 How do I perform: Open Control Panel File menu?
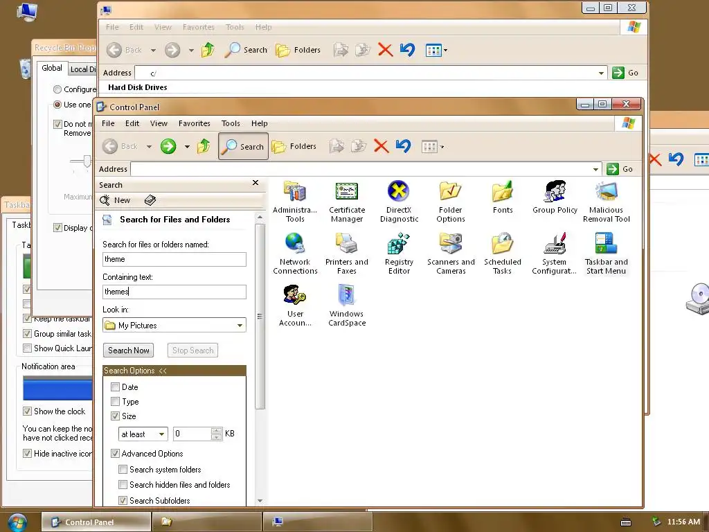pos(107,123)
